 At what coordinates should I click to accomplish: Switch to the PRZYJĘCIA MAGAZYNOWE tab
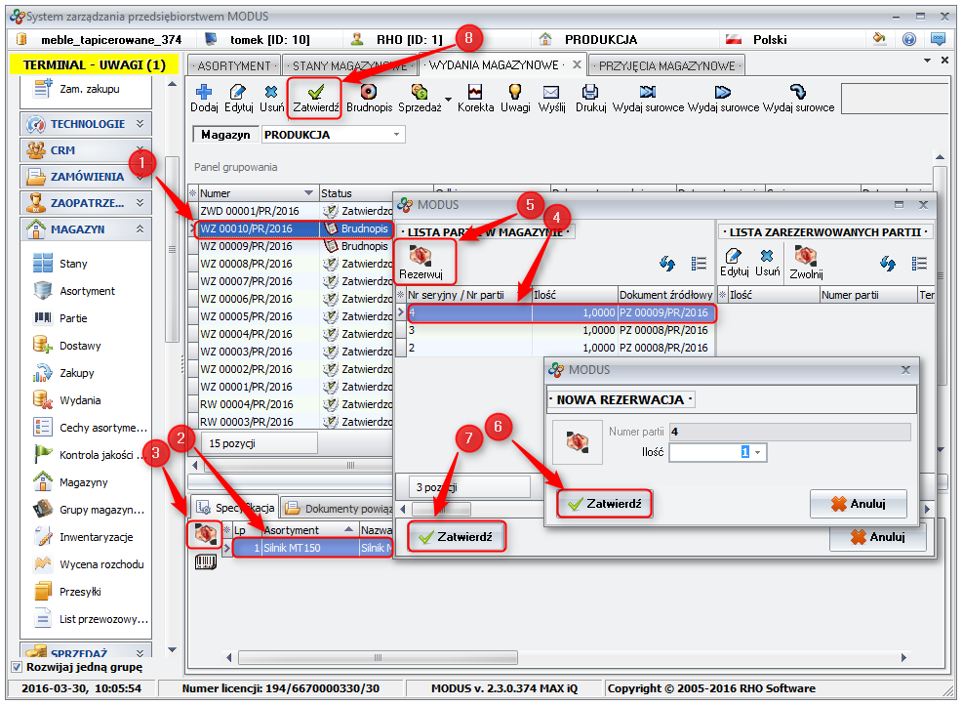[666, 65]
